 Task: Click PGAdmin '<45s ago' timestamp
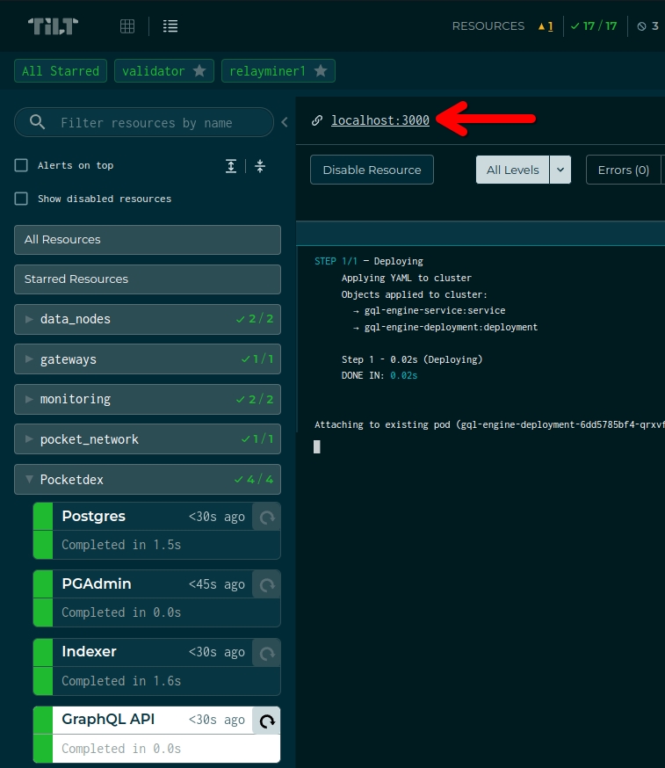[x=216, y=584]
